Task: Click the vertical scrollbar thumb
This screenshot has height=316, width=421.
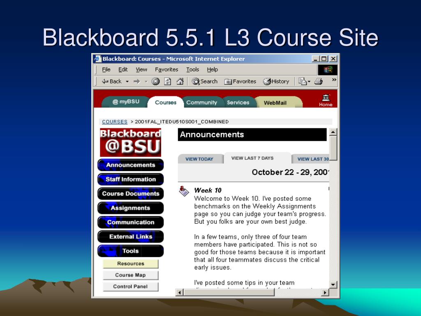Action: [333, 148]
